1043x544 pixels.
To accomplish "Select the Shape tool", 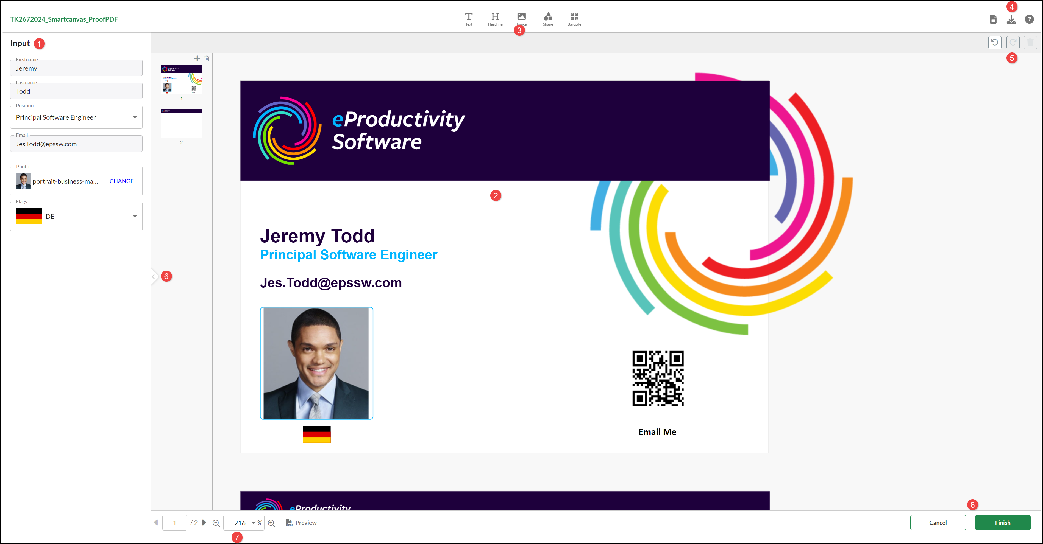I will (547, 19).
